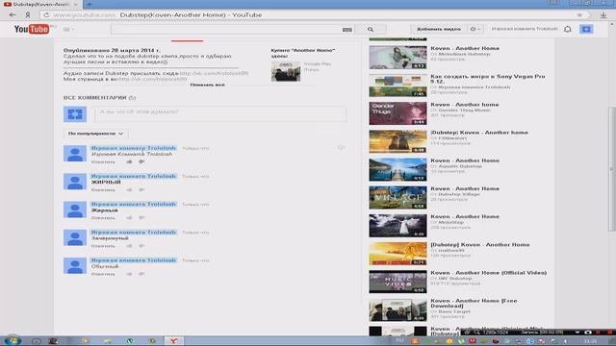This screenshot has height=346, width=616.
Task: Open 'Koven - Another Home [Free Download]' title
Action: [474, 304]
